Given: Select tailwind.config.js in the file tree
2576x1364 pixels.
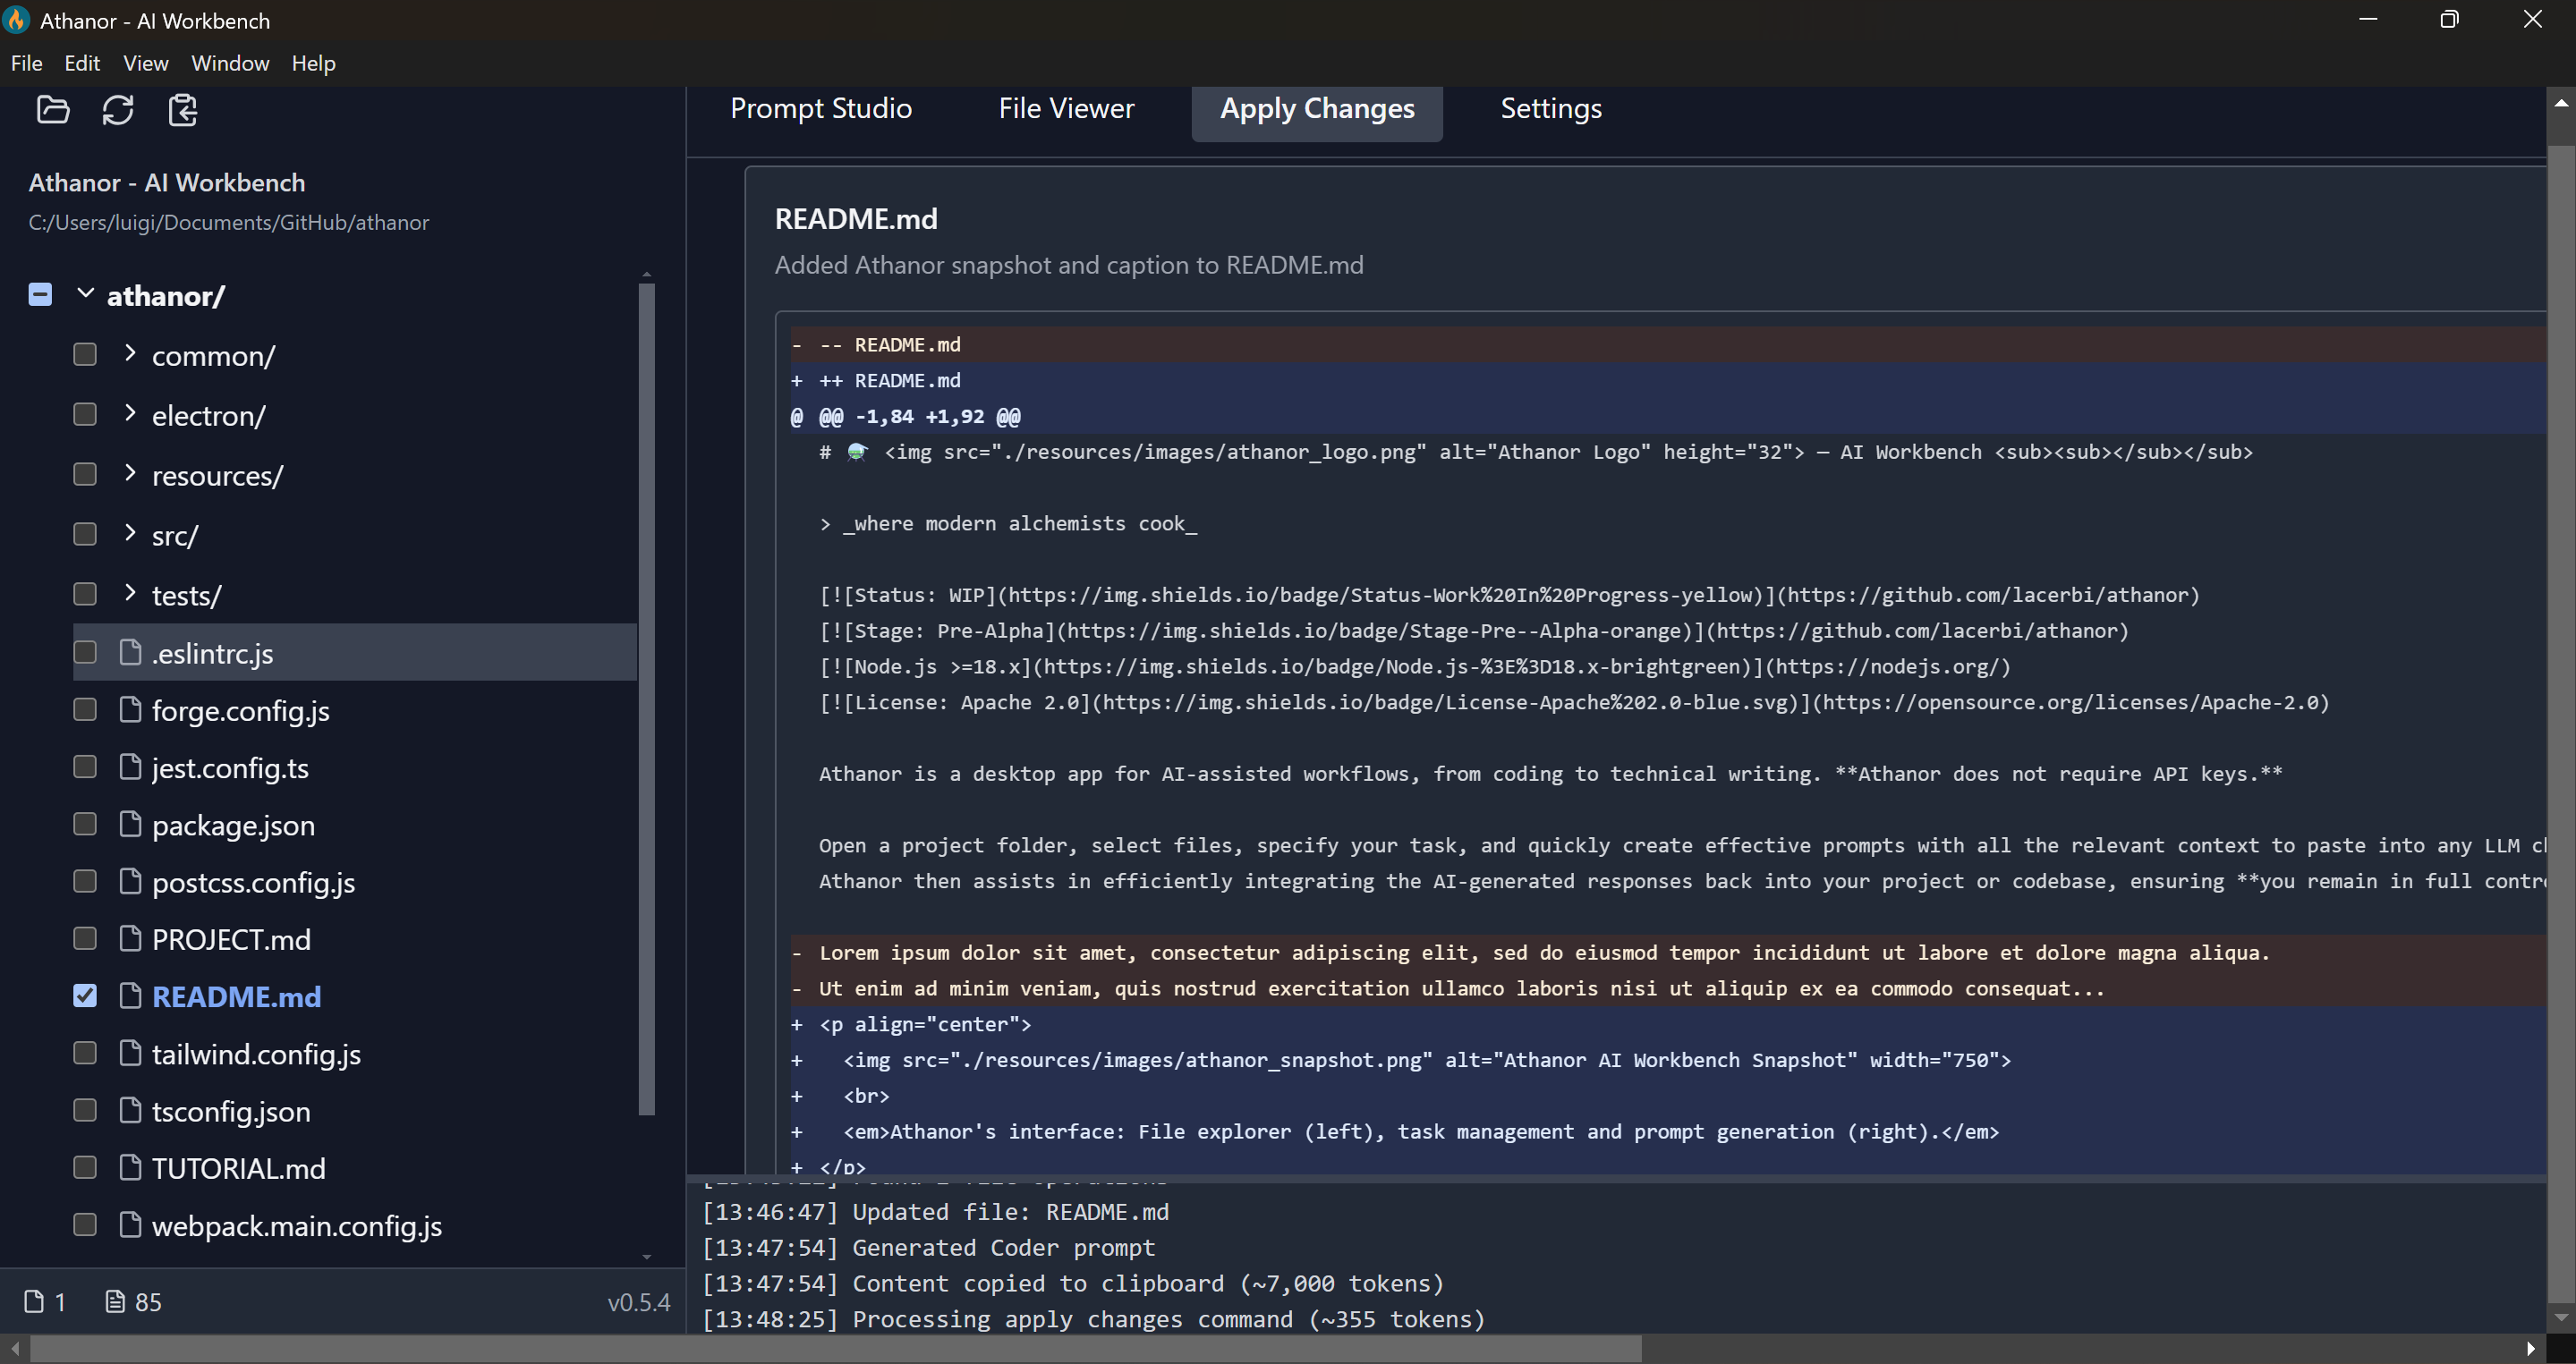Looking at the screenshot, I should (256, 1055).
